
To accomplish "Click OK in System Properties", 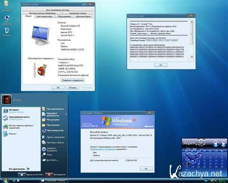I will [x=58, y=87].
